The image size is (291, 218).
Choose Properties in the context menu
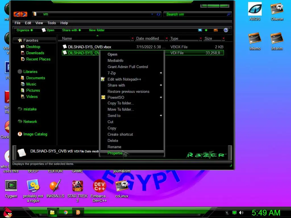[132, 153]
